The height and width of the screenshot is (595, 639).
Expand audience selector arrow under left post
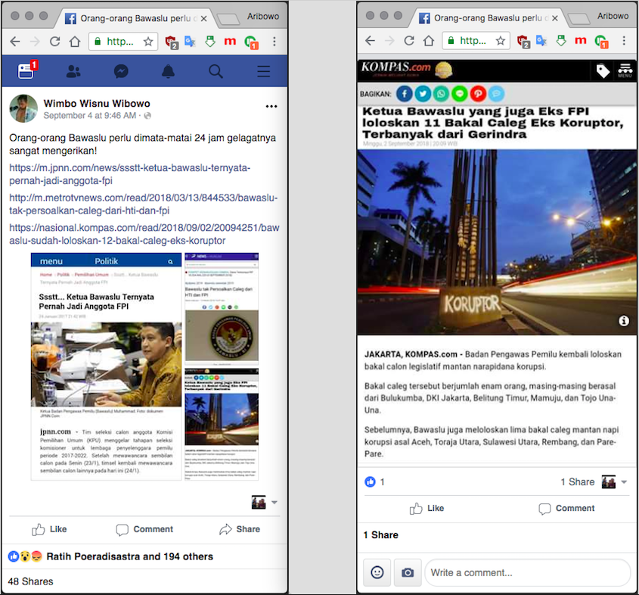point(275,502)
